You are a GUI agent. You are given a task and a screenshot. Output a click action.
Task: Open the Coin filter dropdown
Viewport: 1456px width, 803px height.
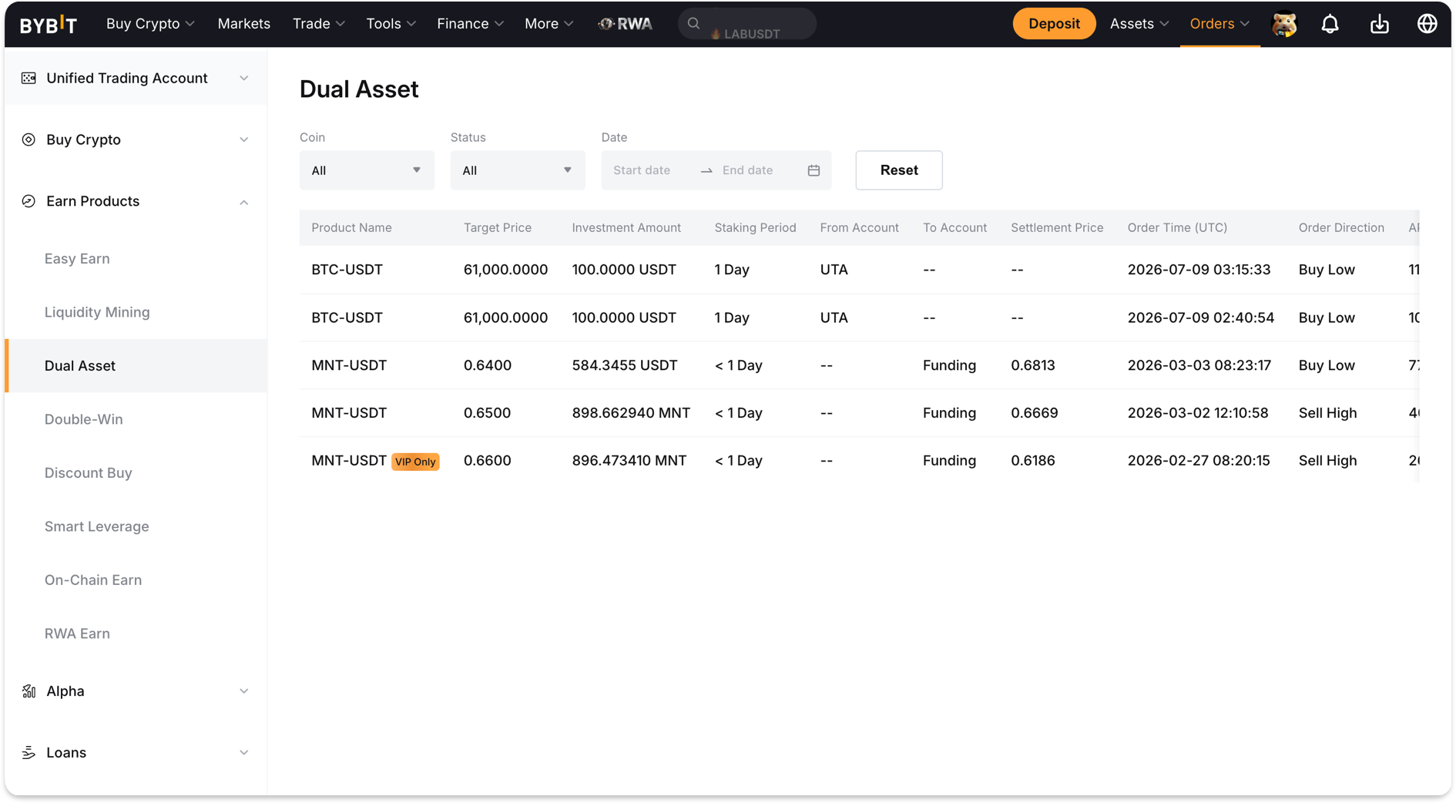pos(367,170)
